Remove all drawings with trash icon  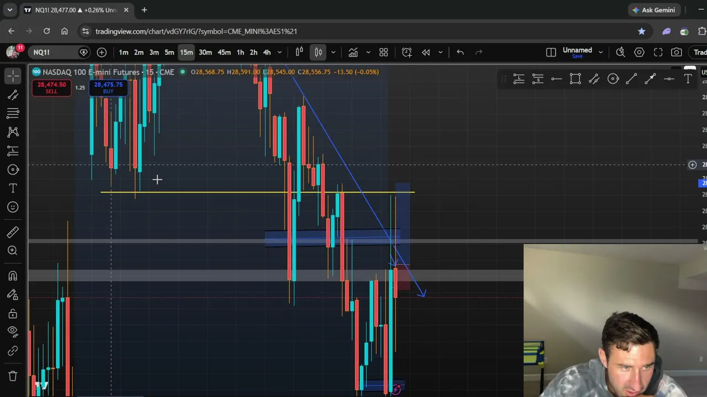coord(13,377)
